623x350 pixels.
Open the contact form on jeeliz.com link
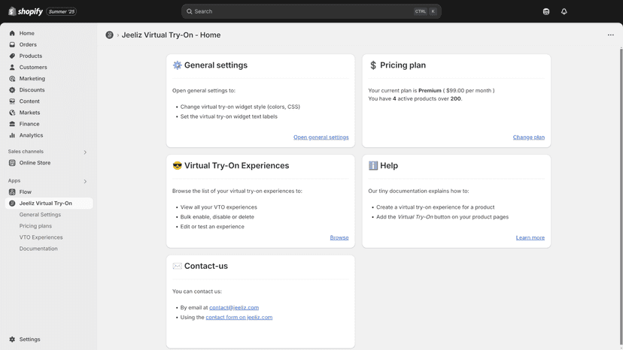(x=239, y=318)
